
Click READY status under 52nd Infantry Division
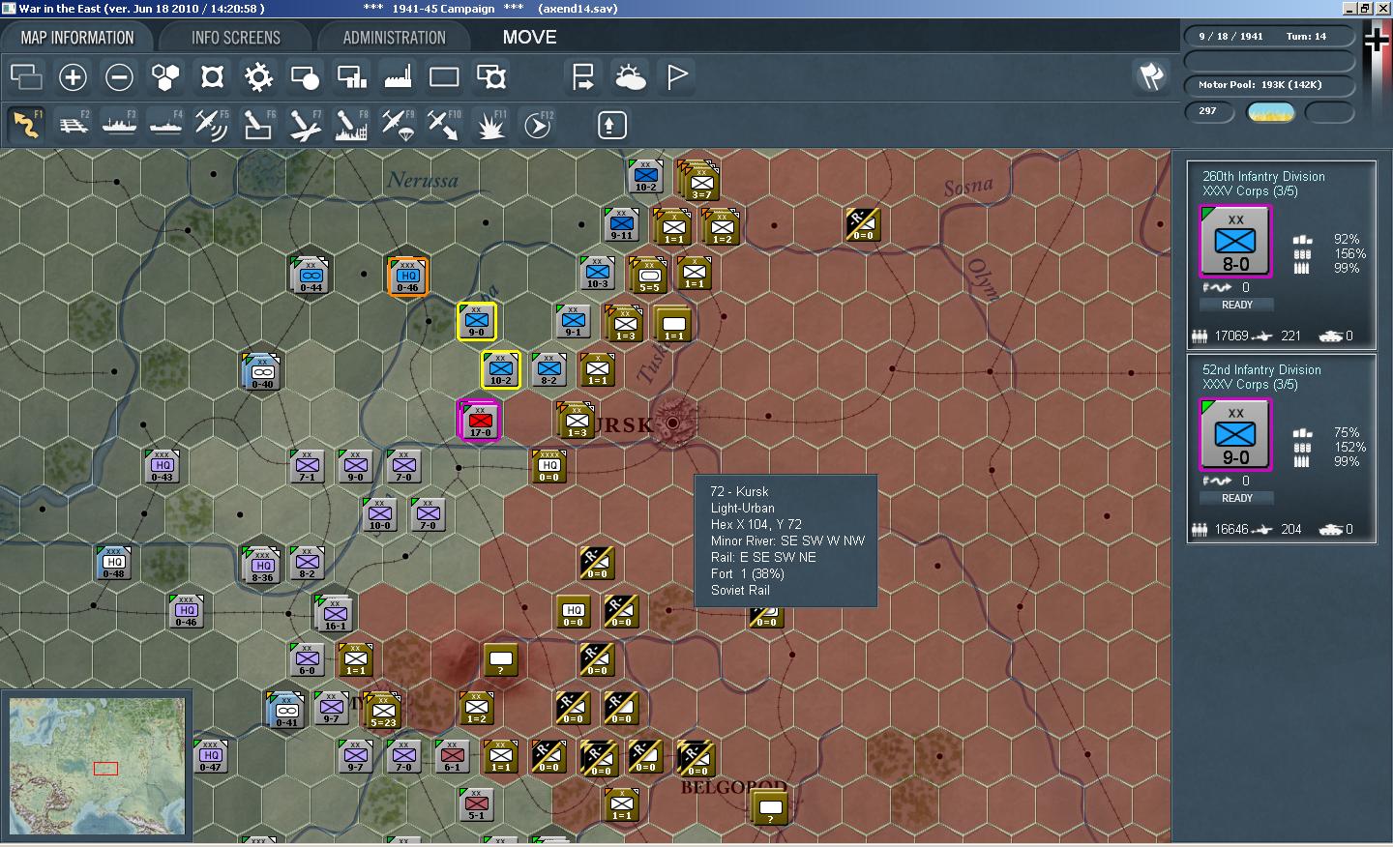pyautogui.click(x=1236, y=498)
